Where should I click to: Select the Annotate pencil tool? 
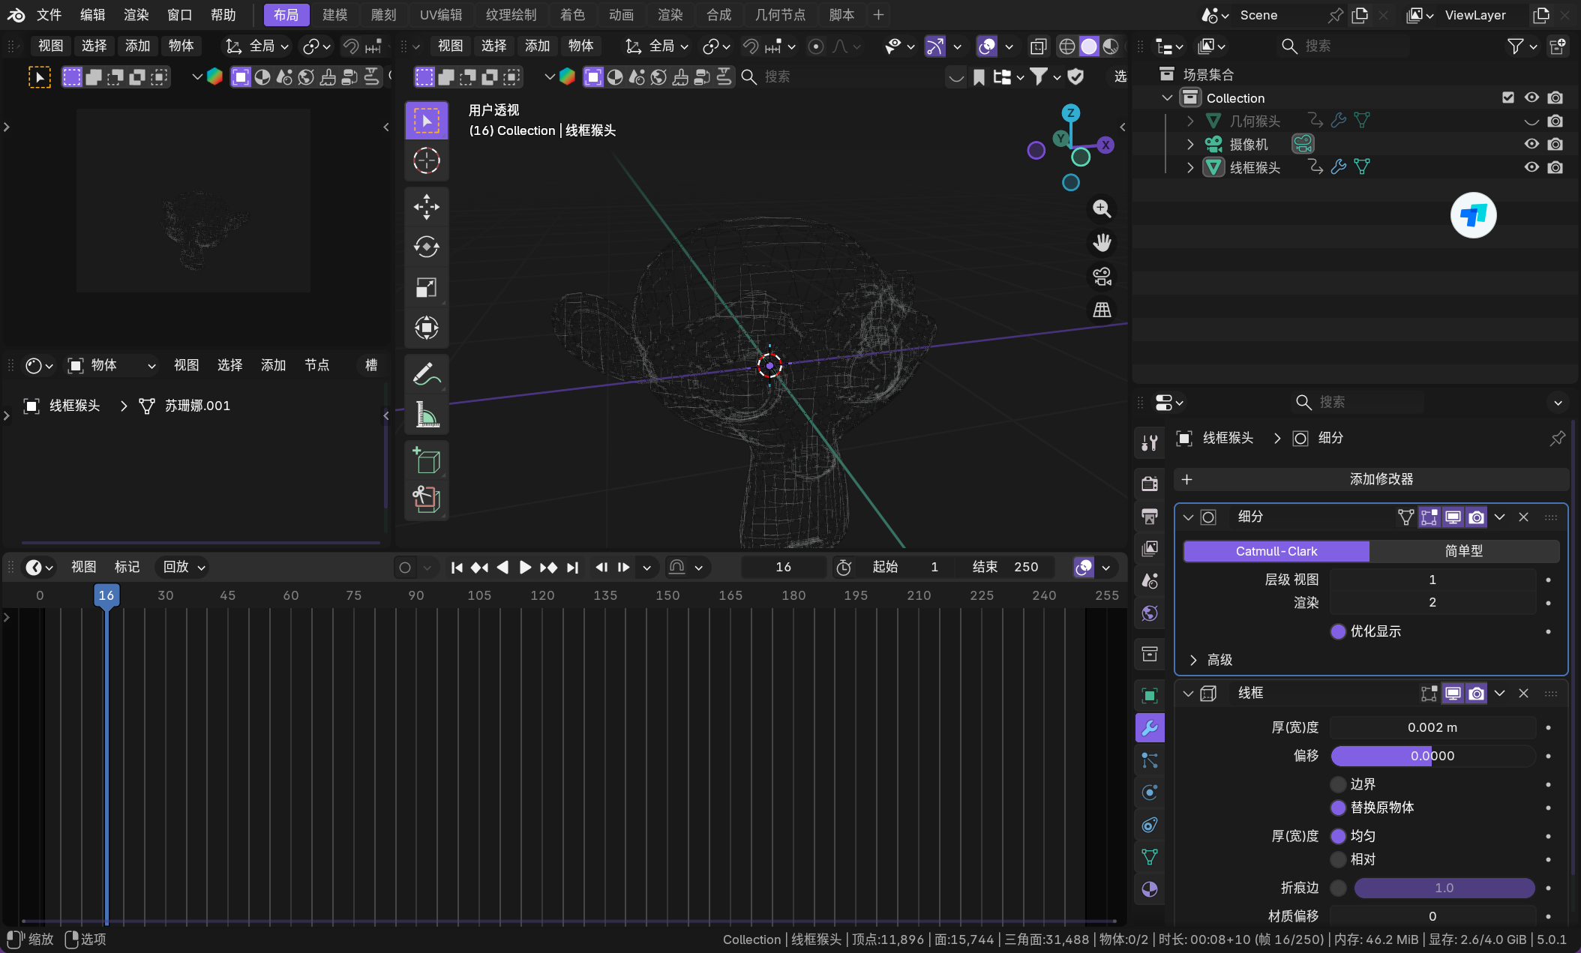[x=426, y=373]
